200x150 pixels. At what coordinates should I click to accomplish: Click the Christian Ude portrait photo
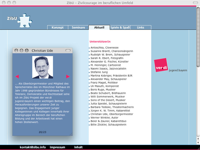42,67
